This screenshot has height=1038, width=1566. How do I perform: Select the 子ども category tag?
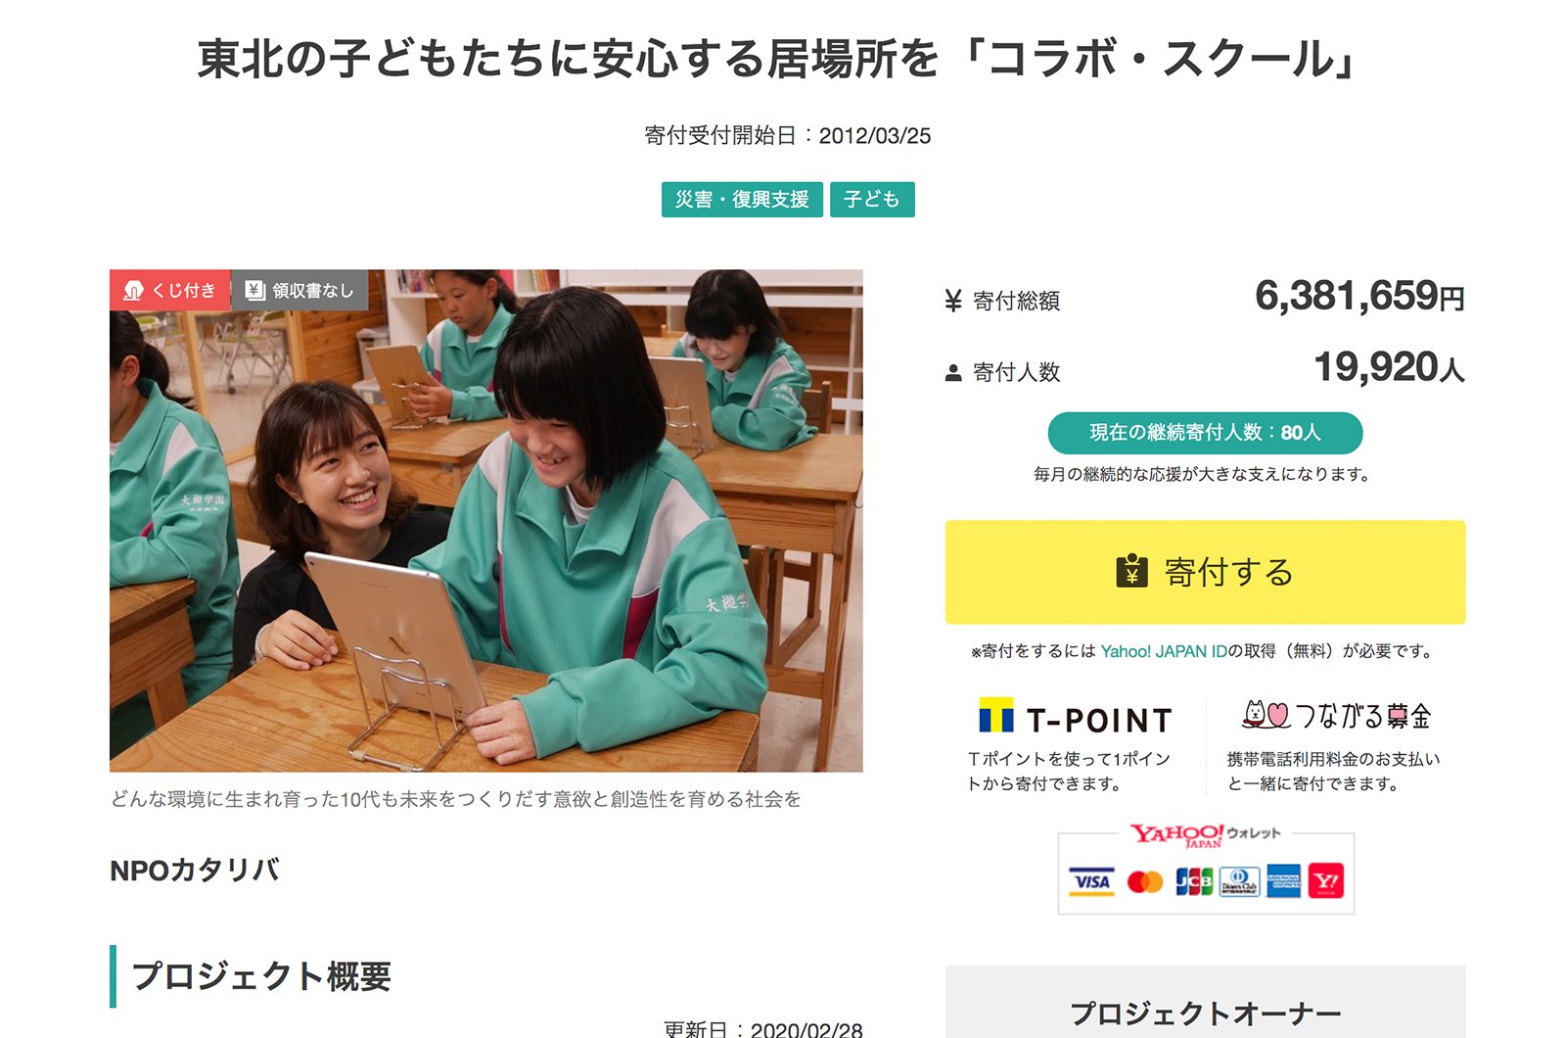(872, 200)
